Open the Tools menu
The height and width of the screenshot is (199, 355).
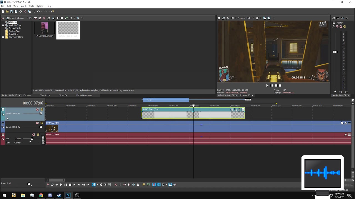pyautogui.click(x=31, y=6)
